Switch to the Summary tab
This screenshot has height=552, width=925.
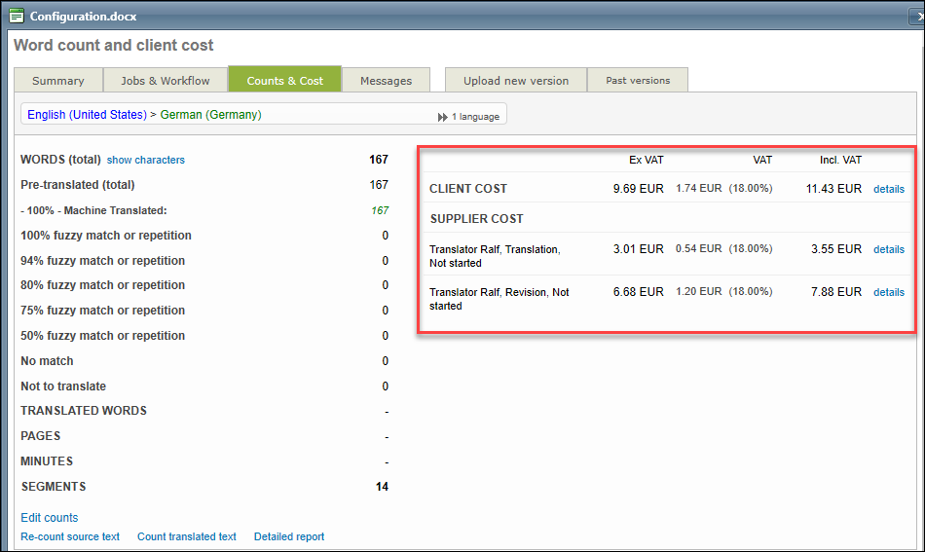point(57,81)
